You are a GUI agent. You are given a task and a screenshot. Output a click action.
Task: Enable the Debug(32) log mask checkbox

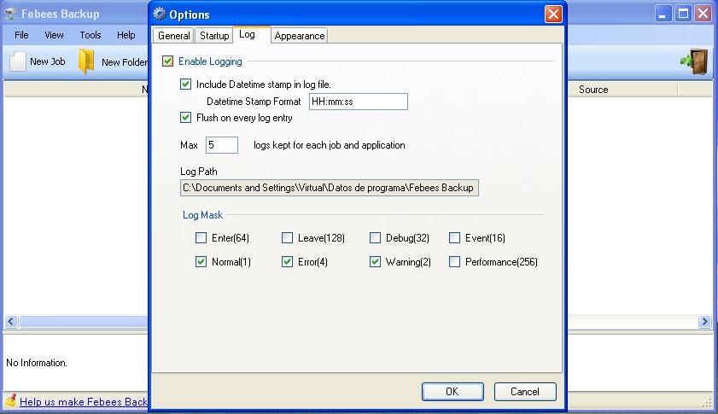coord(375,237)
